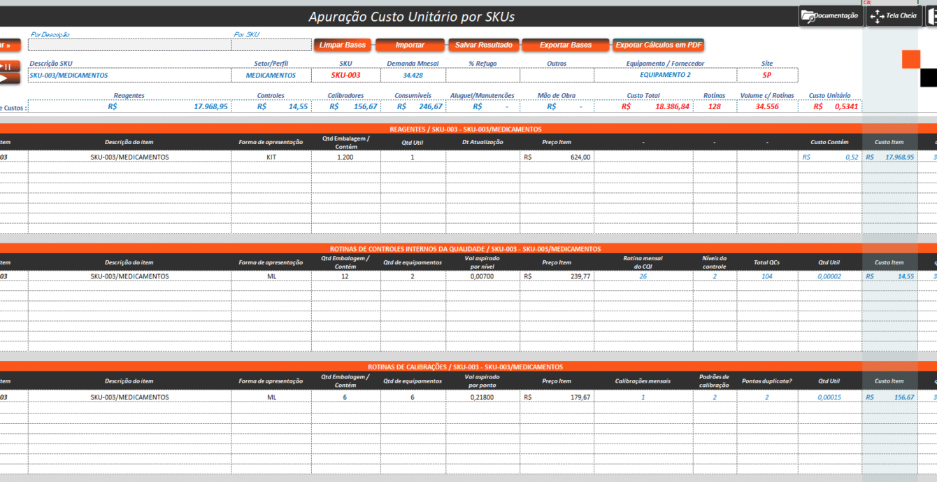Screen dimensions: 937x482
Task: Click the Equipamento / Fornecedor cell
Action: [x=665, y=75]
